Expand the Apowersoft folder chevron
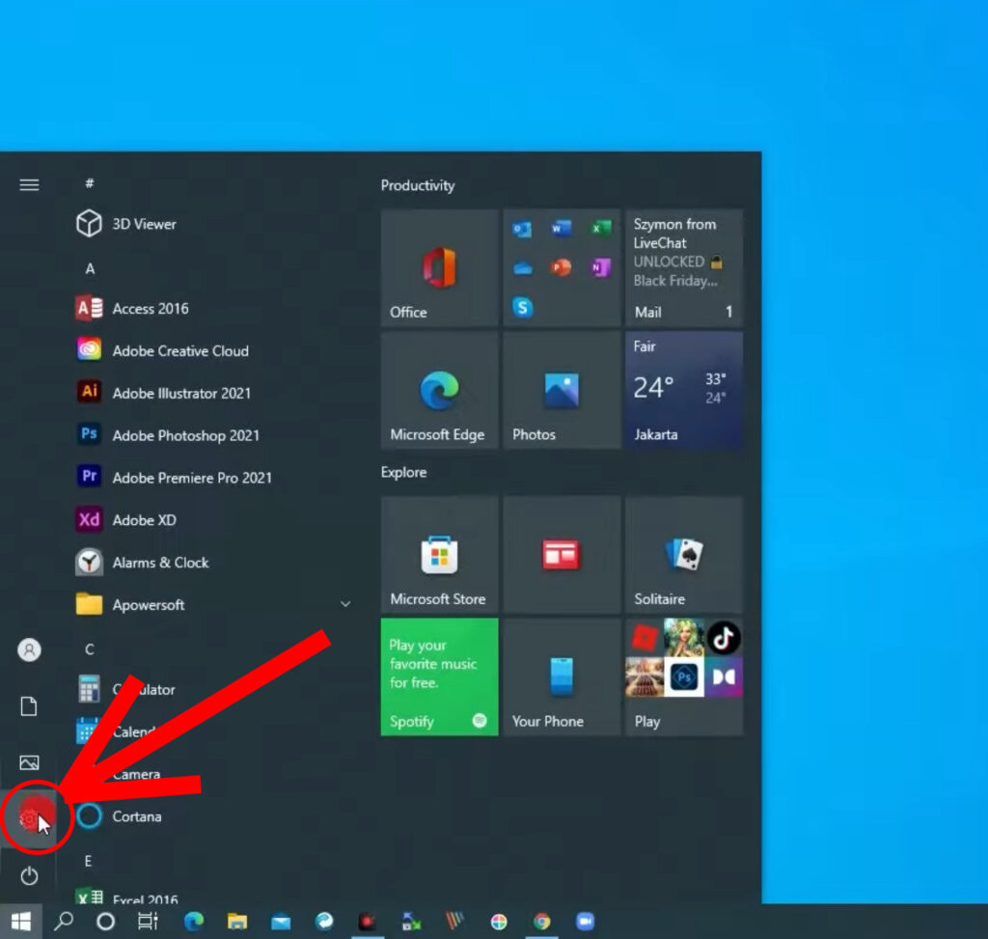This screenshot has height=939, width=988. pos(345,603)
